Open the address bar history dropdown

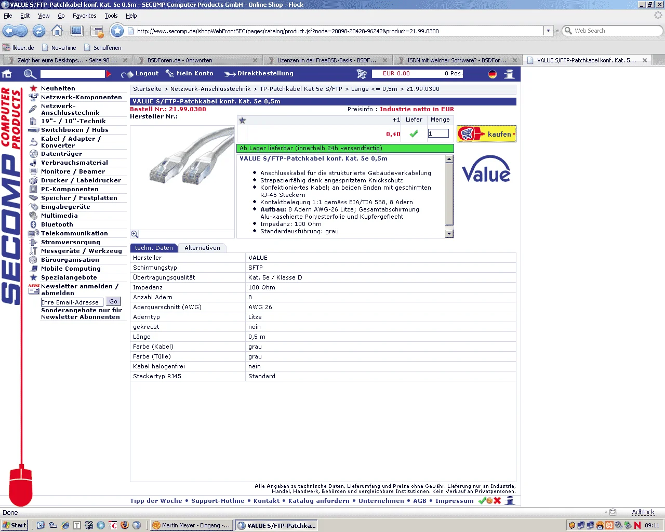pyautogui.click(x=548, y=31)
